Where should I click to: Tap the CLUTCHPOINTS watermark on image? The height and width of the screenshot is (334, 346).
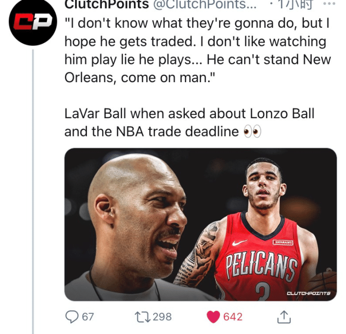click(308, 293)
